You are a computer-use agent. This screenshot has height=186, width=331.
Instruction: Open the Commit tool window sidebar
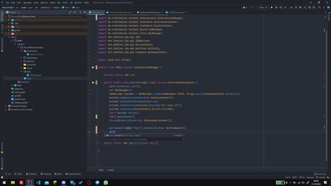tap(2, 28)
